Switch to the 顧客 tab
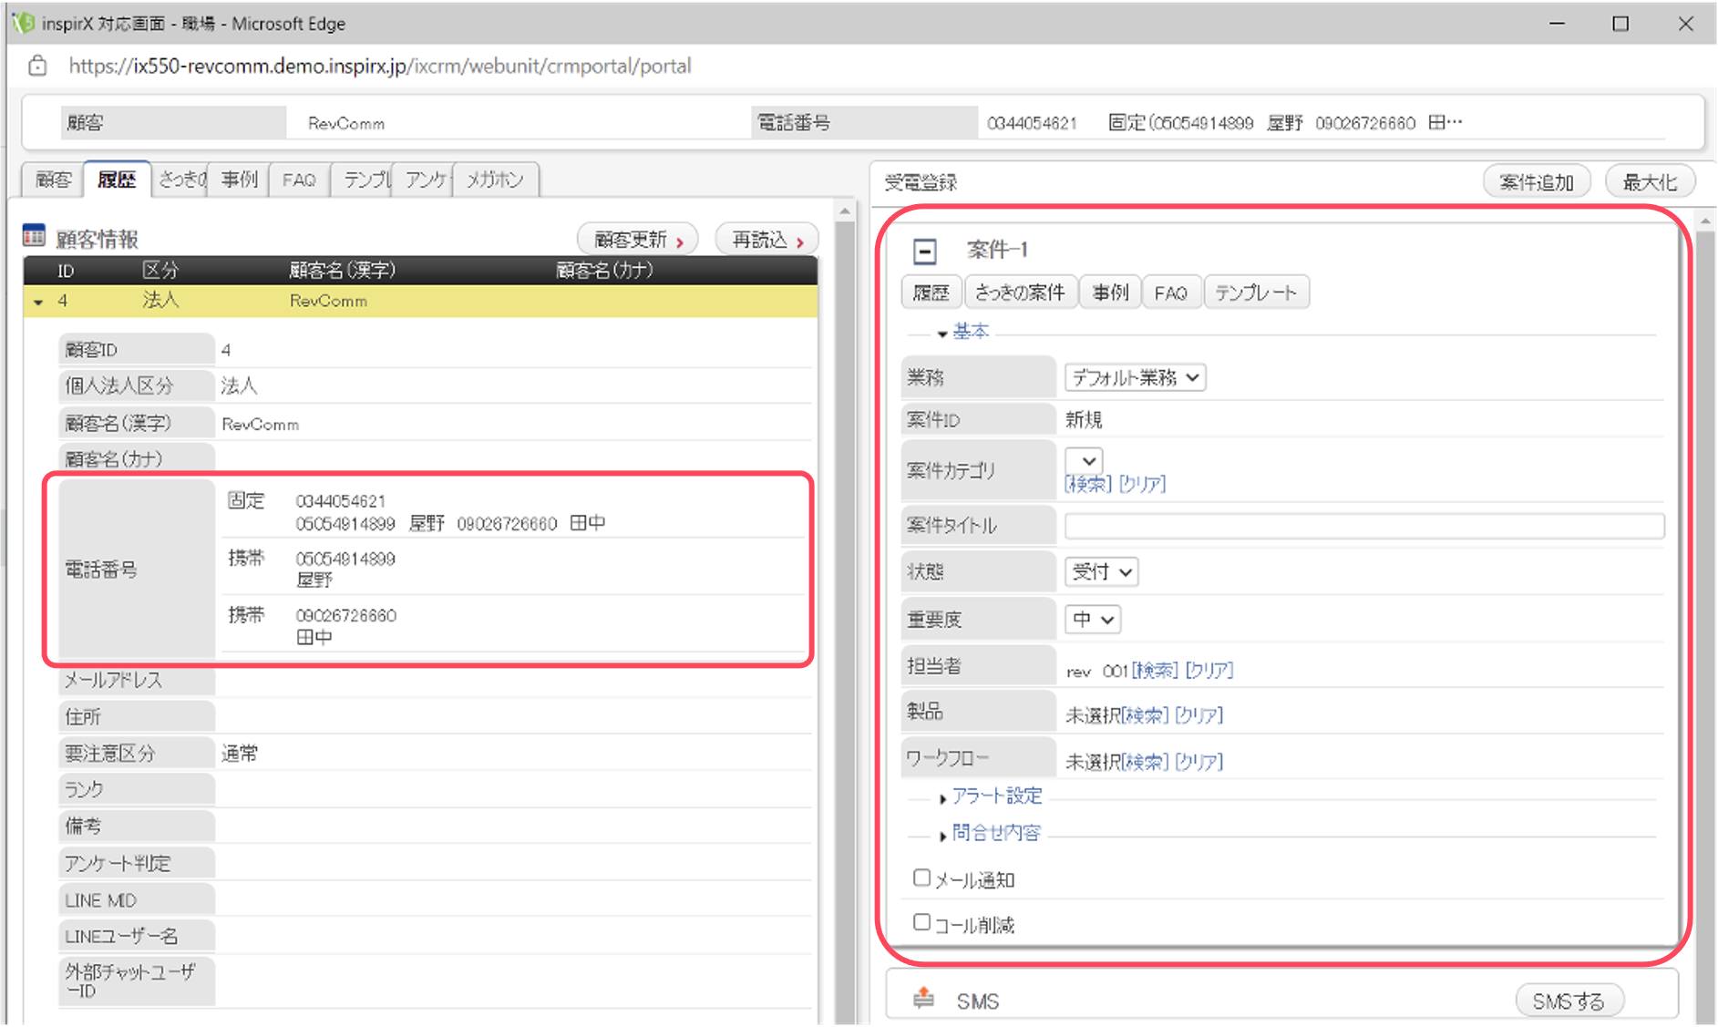1718x1027 pixels. pyautogui.click(x=53, y=180)
